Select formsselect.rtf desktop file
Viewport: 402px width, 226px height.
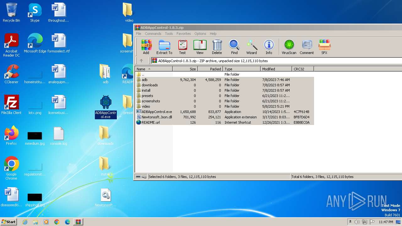(x=59, y=43)
